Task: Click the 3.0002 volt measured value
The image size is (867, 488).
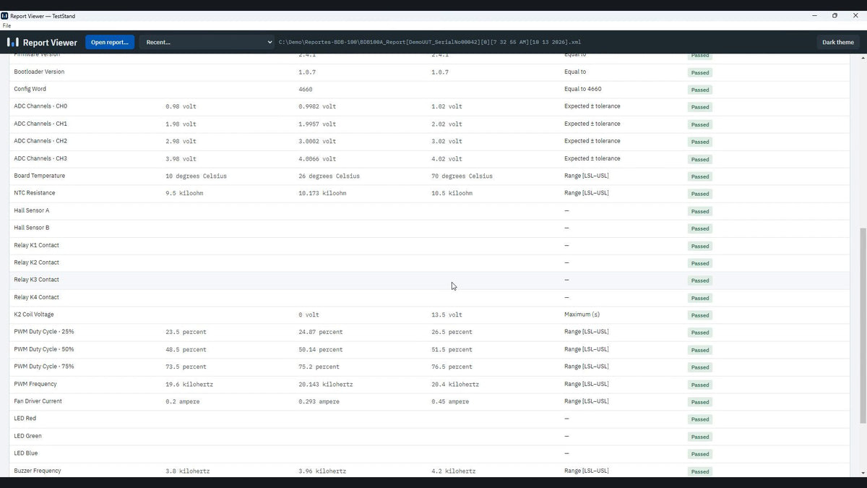Action: pos(317,141)
